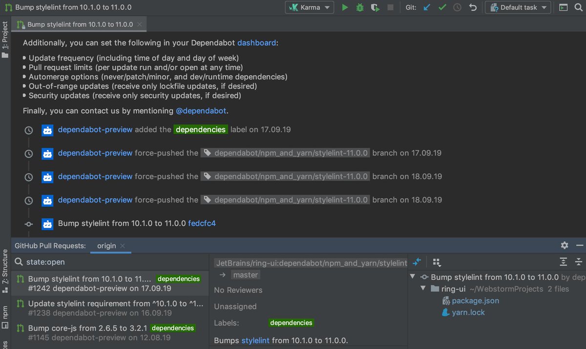The width and height of the screenshot is (586, 349).
Task: Click robot avatar beside dependencies label event
Action: tap(47, 130)
